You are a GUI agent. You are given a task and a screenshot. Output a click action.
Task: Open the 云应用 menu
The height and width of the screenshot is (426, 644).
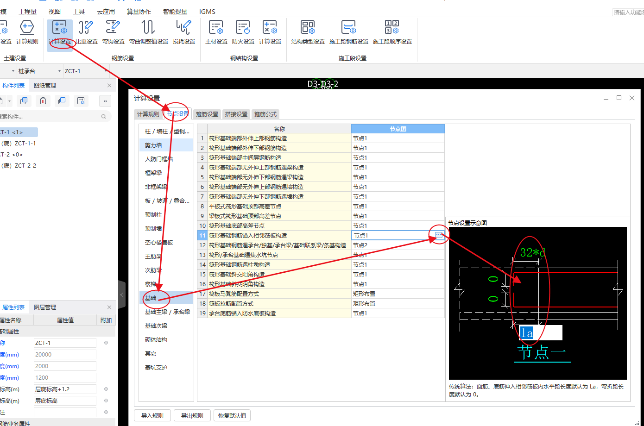click(106, 12)
